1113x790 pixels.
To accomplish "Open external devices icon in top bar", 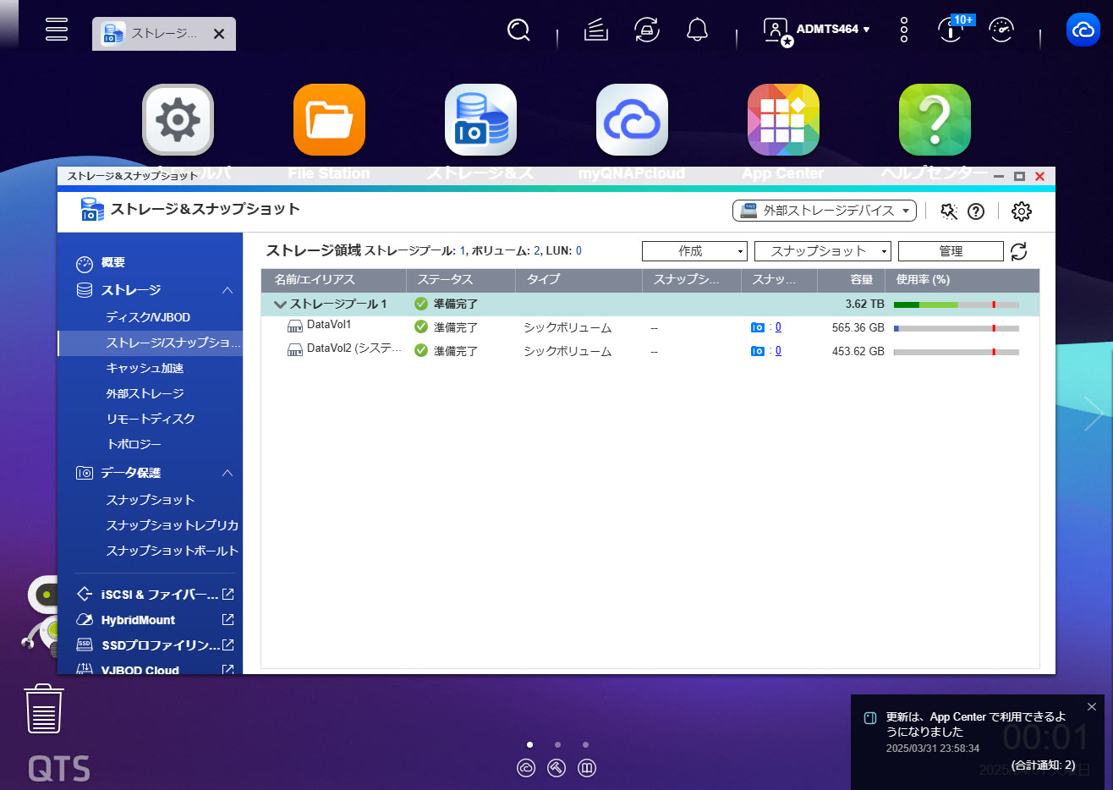I will tap(647, 30).
